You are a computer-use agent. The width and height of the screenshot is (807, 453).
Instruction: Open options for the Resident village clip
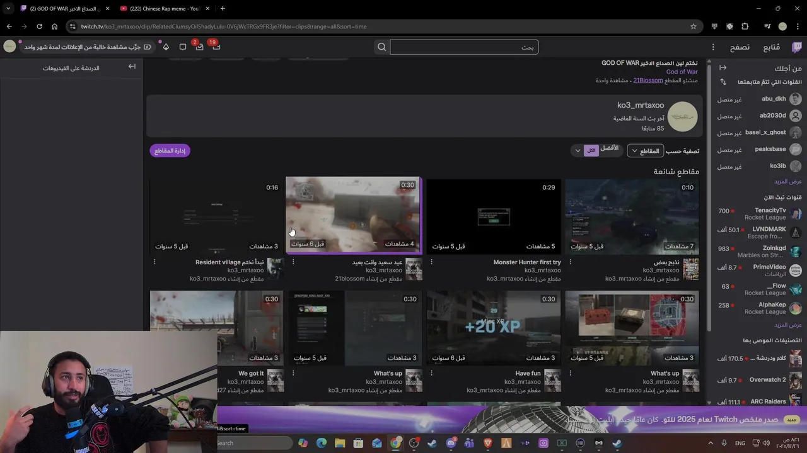pyautogui.click(x=154, y=262)
